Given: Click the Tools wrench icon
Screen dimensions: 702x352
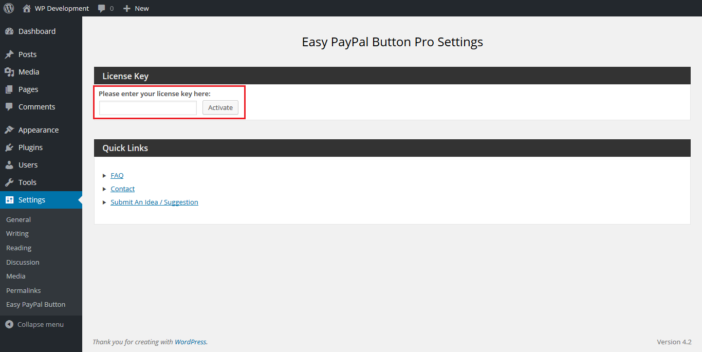Looking at the screenshot, I should (x=9, y=182).
